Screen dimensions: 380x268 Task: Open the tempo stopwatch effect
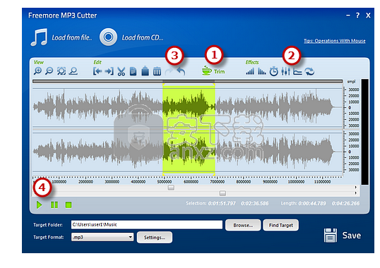274,71
